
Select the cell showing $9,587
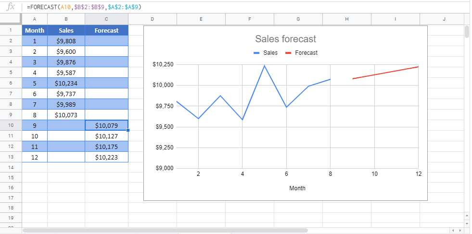66,73
